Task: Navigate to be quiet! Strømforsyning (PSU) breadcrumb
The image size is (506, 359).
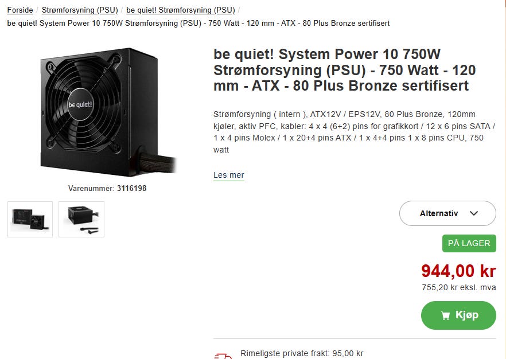Action: pyautogui.click(x=181, y=10)
